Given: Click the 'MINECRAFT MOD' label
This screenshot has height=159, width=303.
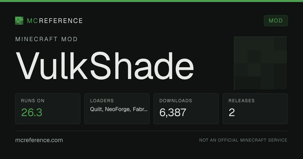Looking at the screenshot, I should (46, 39).
